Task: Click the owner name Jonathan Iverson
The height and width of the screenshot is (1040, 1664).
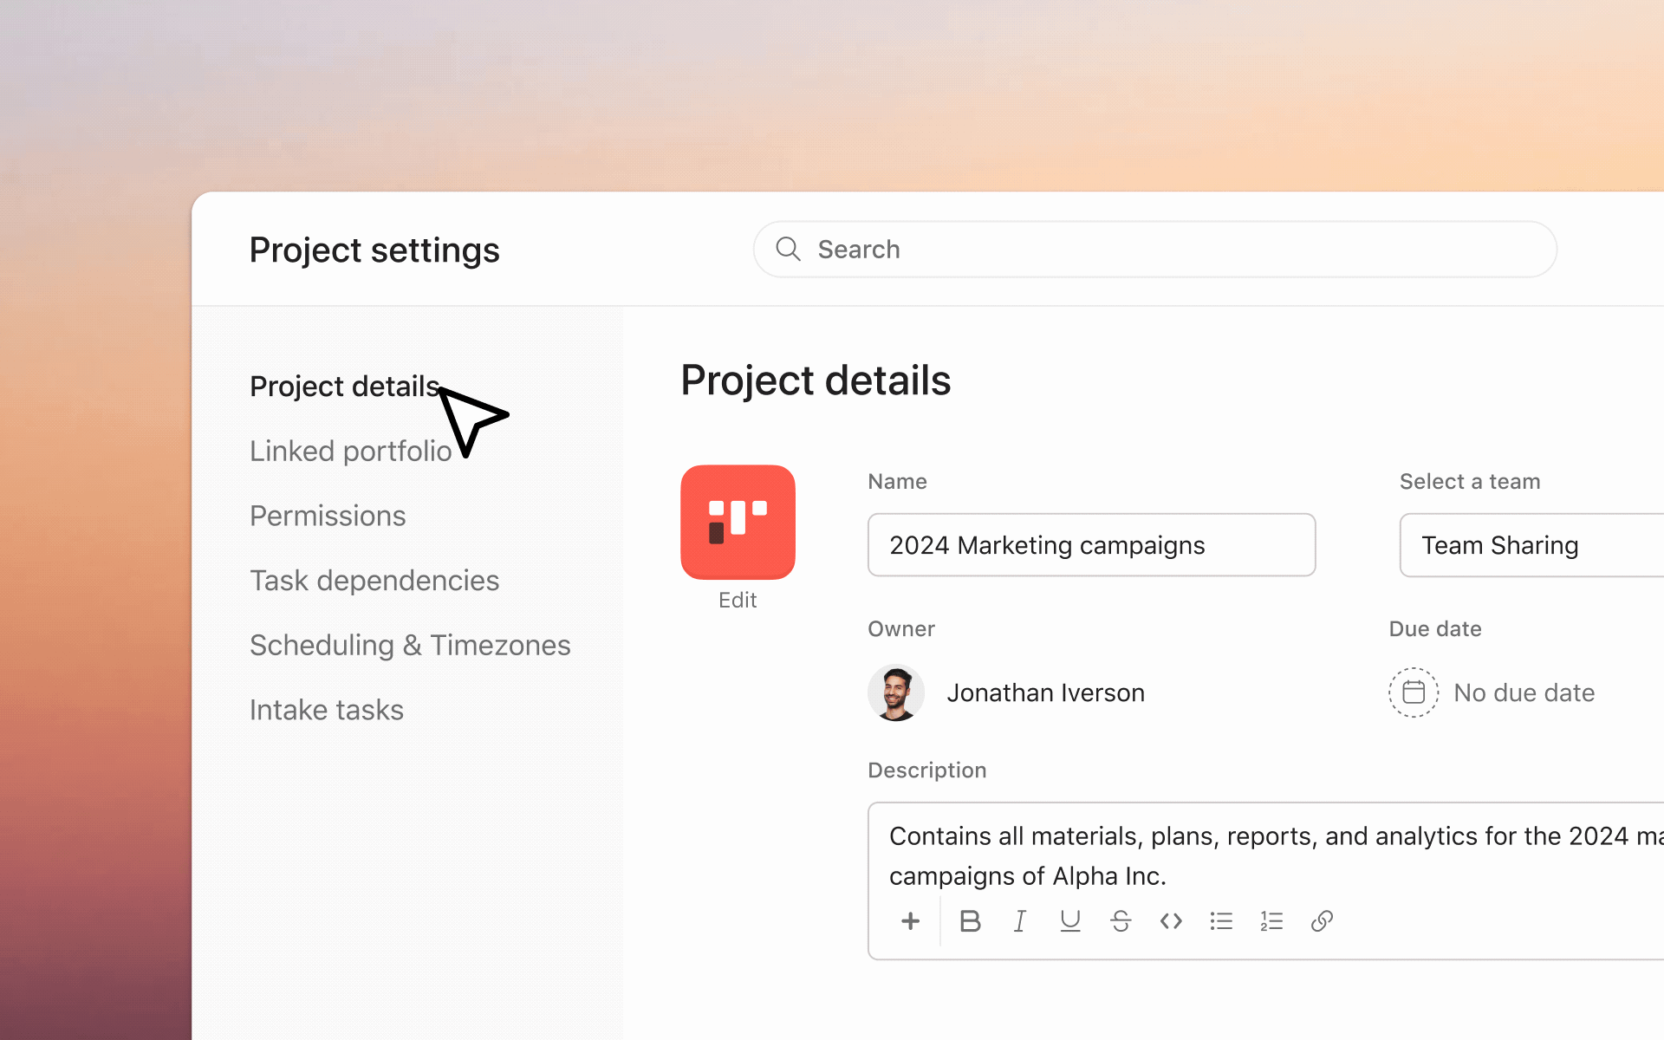Action: click(x=1045, y=692)
